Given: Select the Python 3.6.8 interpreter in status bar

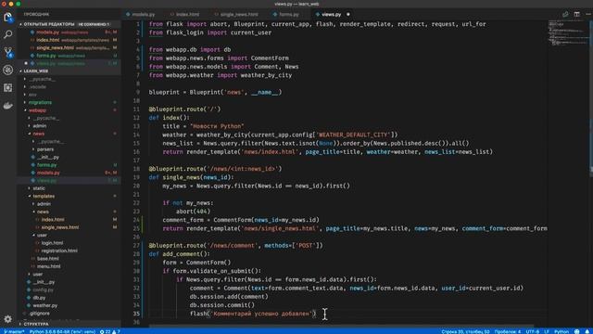Looking at the screenshot, I should [62, 331].
